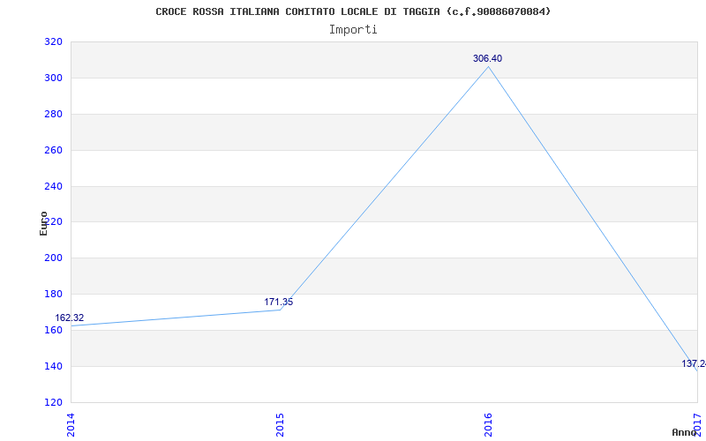Click the chart title CROCE ROSSA ITALIANA

tap(353, 11)
